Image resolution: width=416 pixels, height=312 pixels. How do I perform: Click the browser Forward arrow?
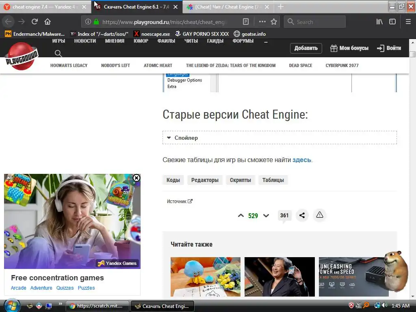22,22
